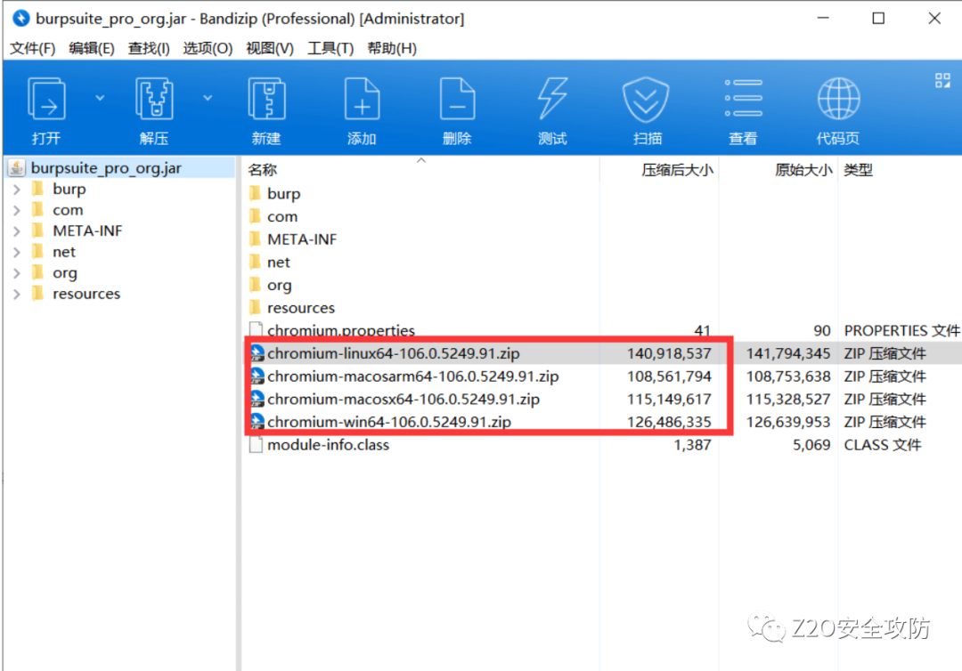Image resolution: width=962 pixels, height=671 pixels.
Task: Click the folder icon of org in list
Action: click(x=256, y=285)
